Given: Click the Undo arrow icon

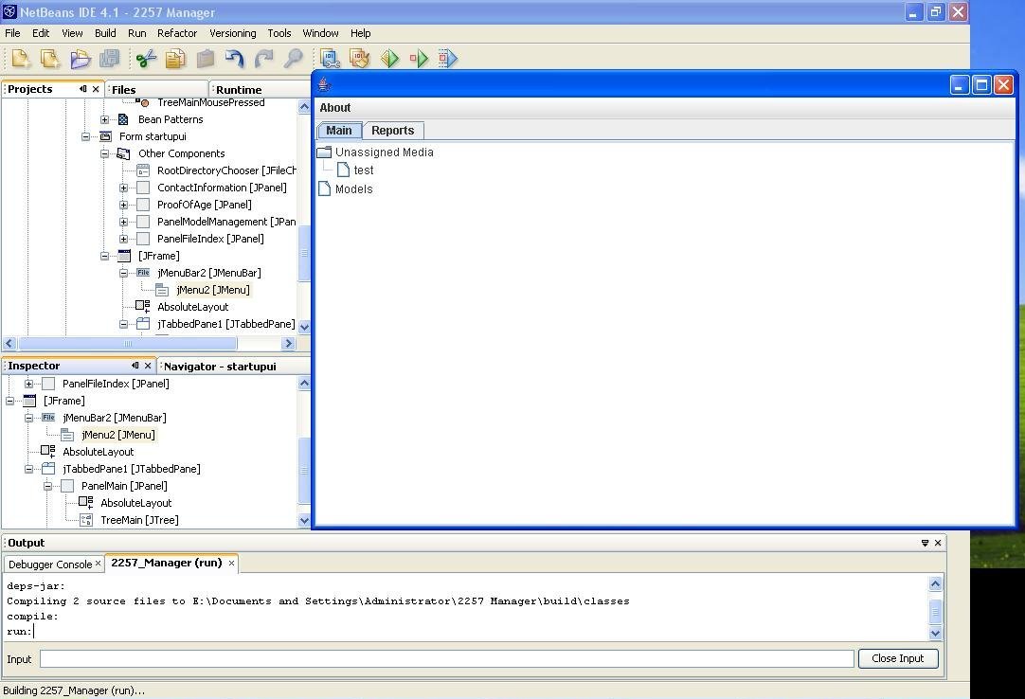Looking at the screenshot, I should 234,59.
